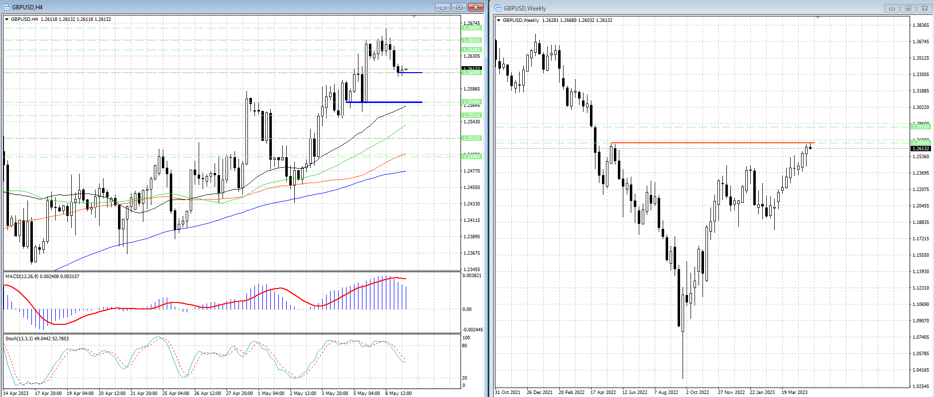Click the GBPUSD,H4 window title bar
Viewport: 934px width, 397px height.
(x=224, y=7)
